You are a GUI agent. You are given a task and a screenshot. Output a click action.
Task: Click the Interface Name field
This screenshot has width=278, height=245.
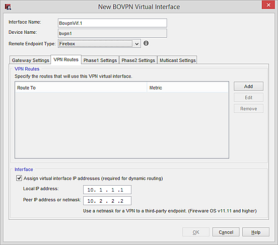pos(112,23)
